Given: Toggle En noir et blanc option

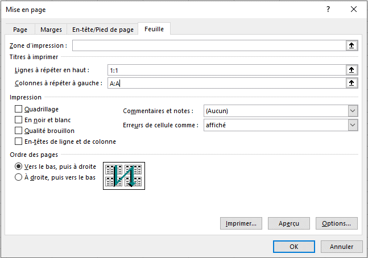Looking at the screenshot, I should click(18, 120).
